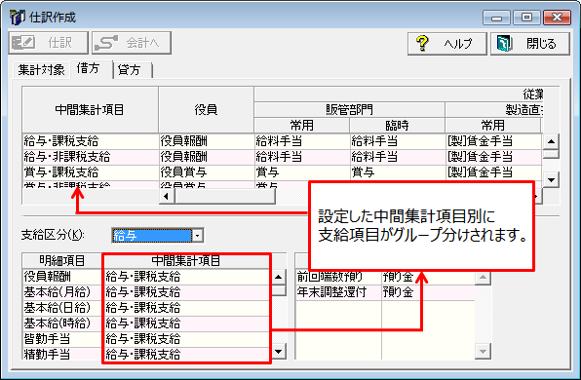Click the 臨時 column header
Image resolution: width=581 pixels, height=380 pixels.
(x=397, y=125)
